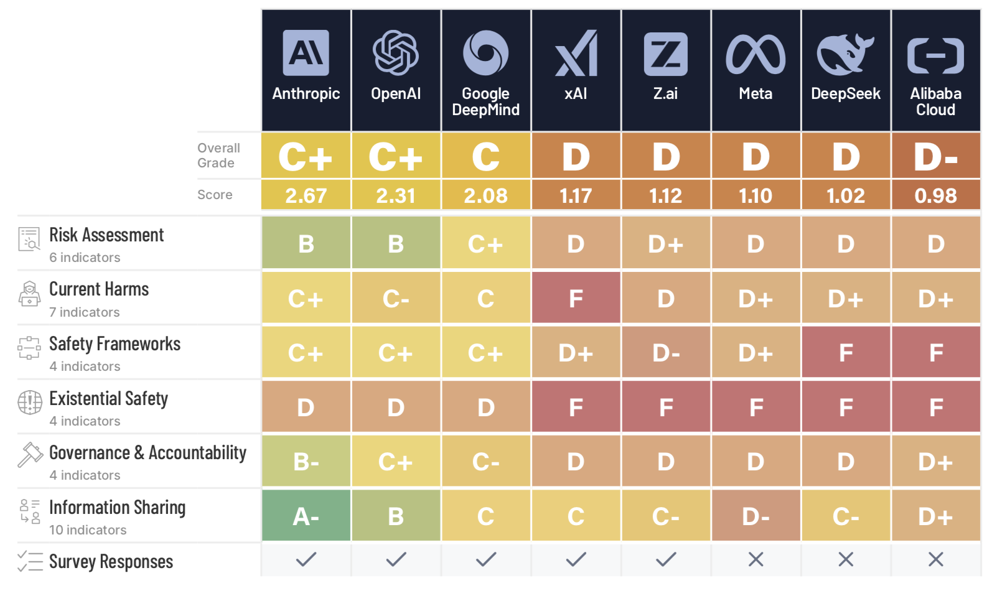Image resolution: width=1002 pixels, height=601 pixels.
Task: Click the DeepSeek whale logo icon
Action: click(x=845, y=54)
